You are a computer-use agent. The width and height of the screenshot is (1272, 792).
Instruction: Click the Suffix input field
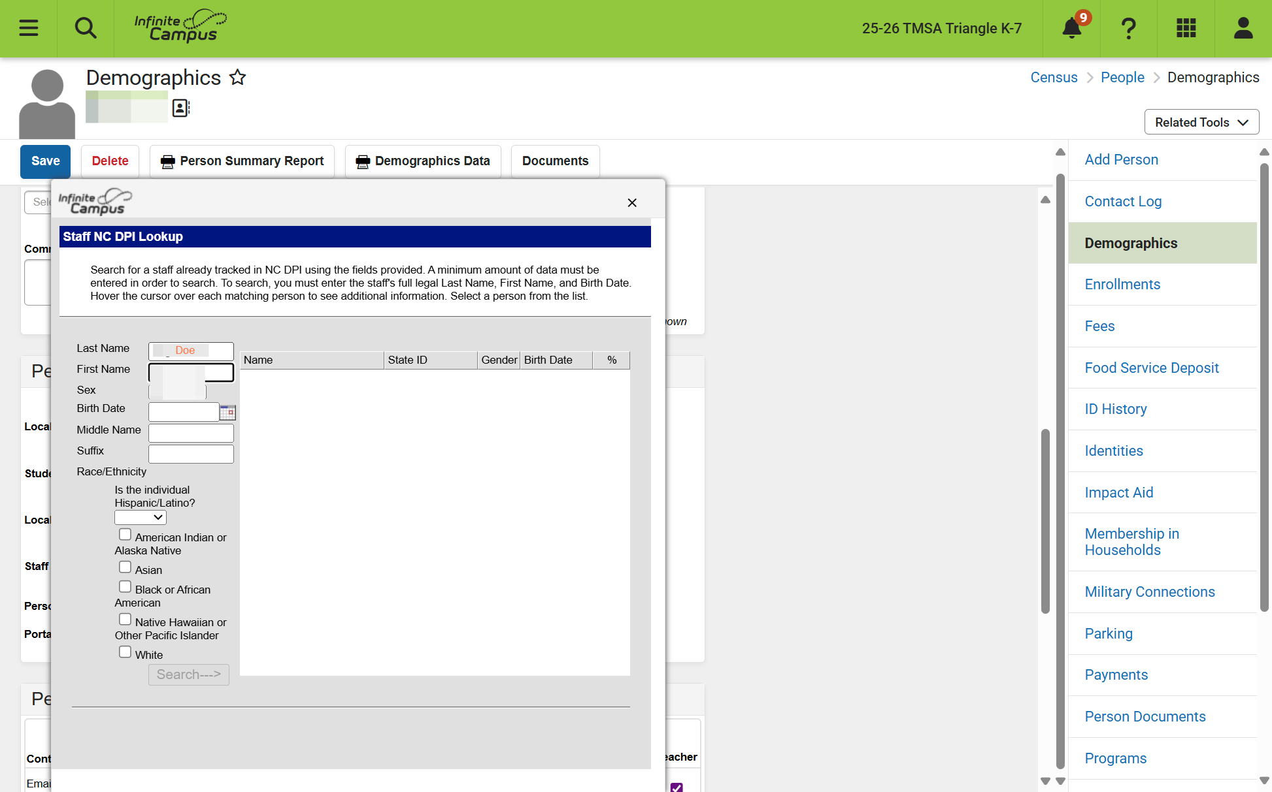pyautogui.click(x=191, y=454)
